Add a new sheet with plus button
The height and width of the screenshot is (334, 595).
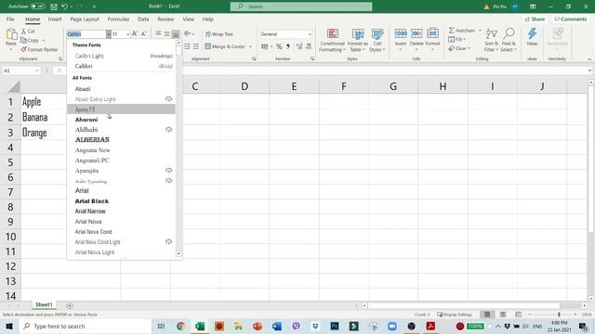coord(70,305)
